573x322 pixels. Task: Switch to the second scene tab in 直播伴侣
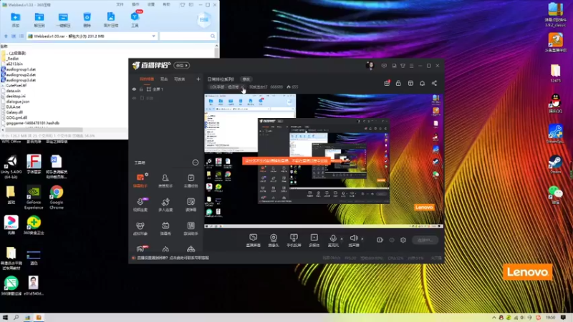(164, 79)
